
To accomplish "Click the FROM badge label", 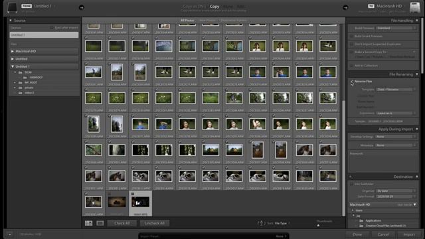I will pyautogui.click(x=27, y=6).
